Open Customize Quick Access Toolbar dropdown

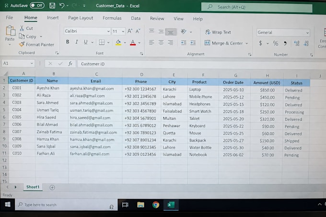(x=84, y=6)
